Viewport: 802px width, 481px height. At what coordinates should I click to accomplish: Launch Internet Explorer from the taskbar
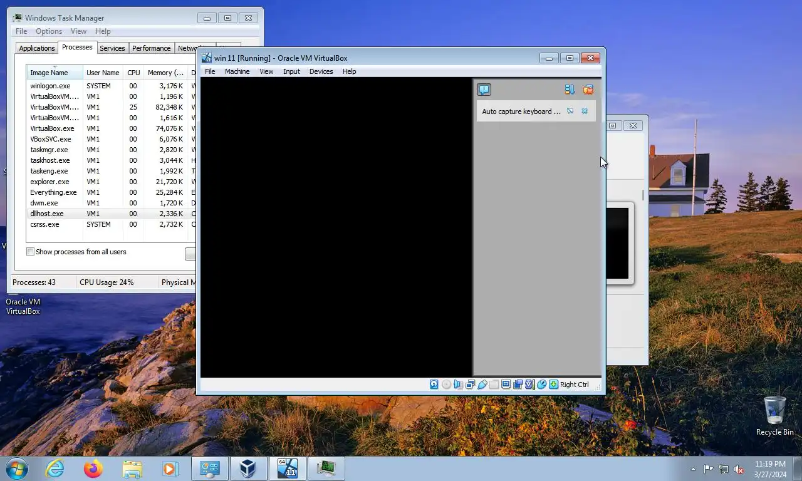point(55,468)
